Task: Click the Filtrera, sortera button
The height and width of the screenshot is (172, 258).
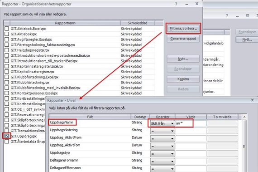Action: point(183,29)
